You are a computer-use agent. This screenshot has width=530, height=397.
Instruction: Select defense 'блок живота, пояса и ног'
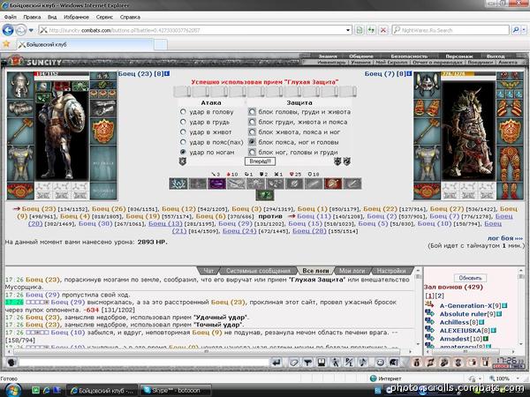point(252,132)
